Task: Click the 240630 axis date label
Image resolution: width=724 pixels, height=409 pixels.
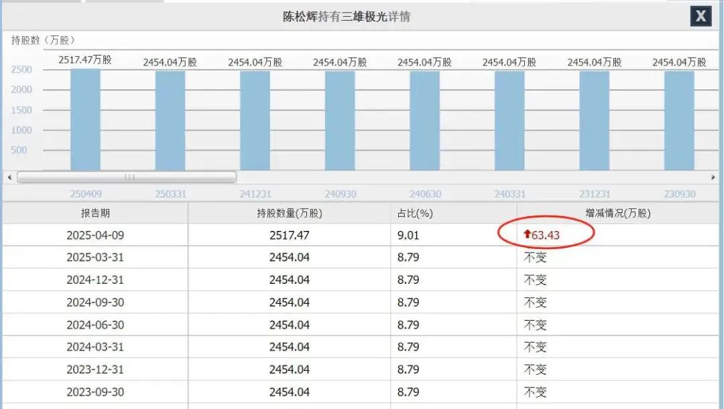Action: click(x=425, y=194)
